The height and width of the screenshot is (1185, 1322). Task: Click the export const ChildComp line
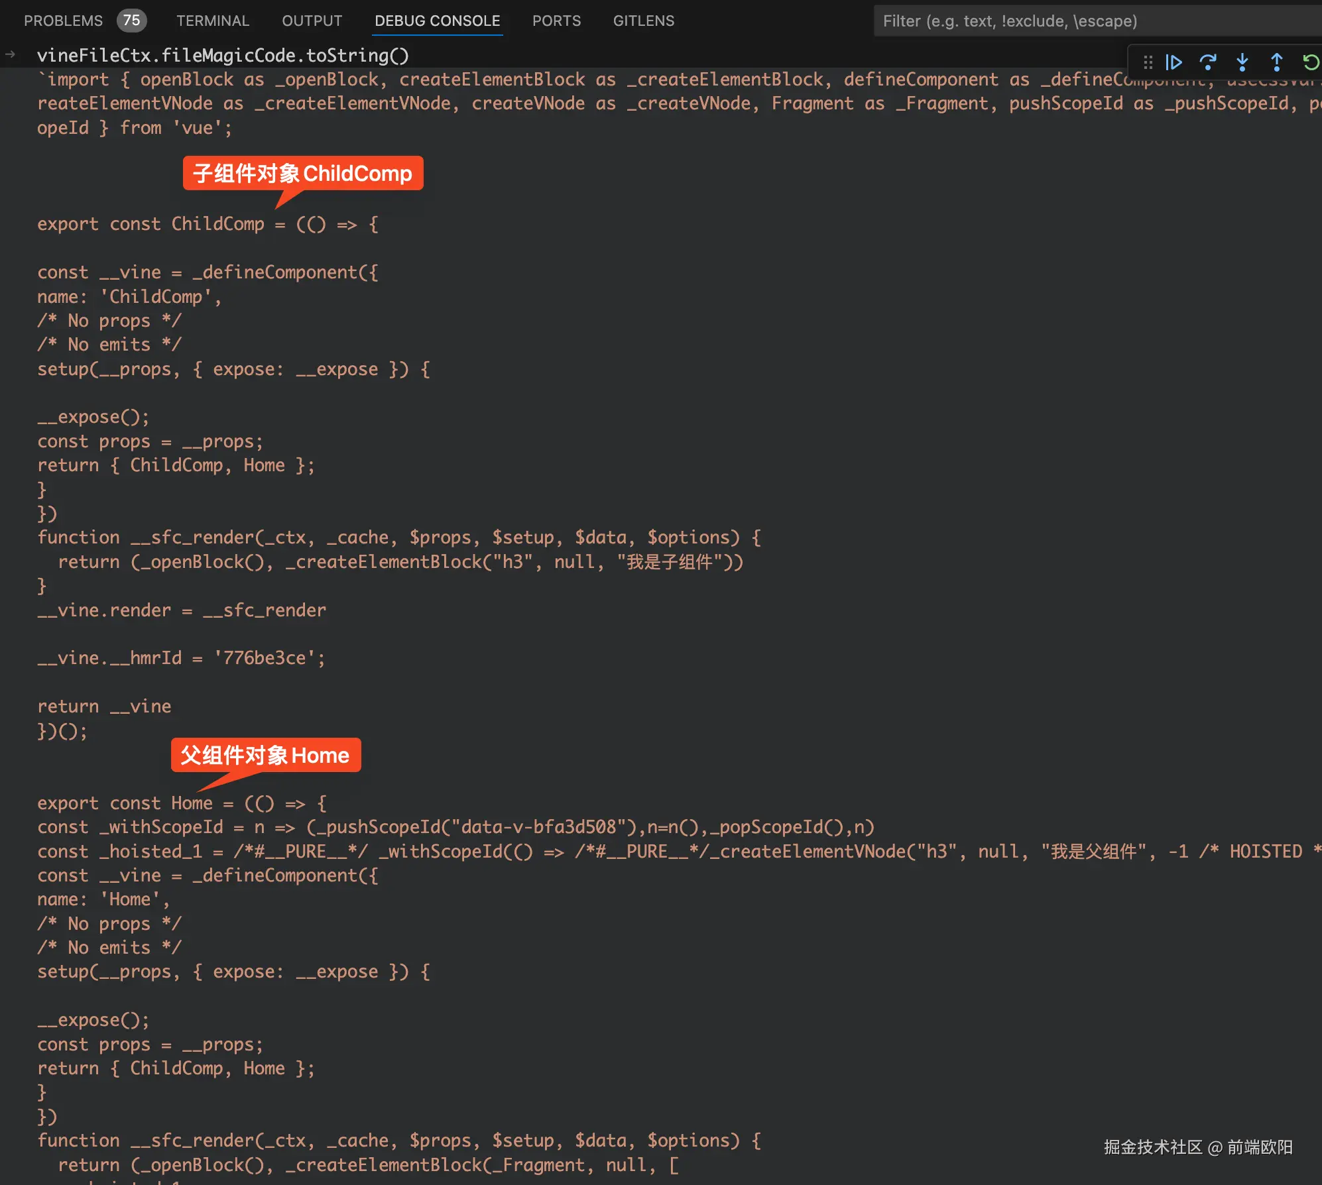[x=207, y=224]
